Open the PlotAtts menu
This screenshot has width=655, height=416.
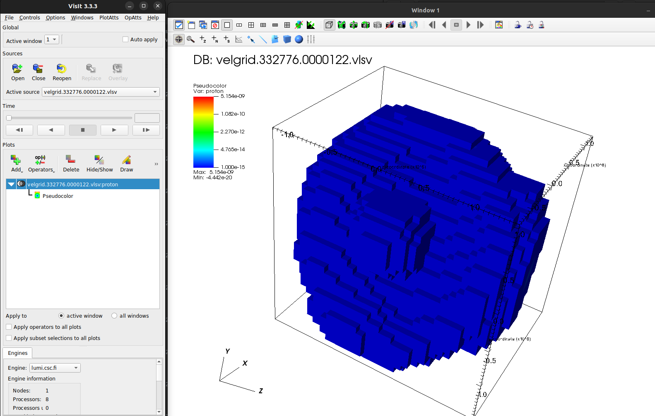[x=109, y=18]
